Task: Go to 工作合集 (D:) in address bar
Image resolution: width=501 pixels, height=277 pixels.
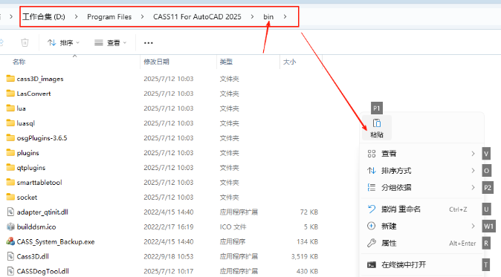Action: 44,16
